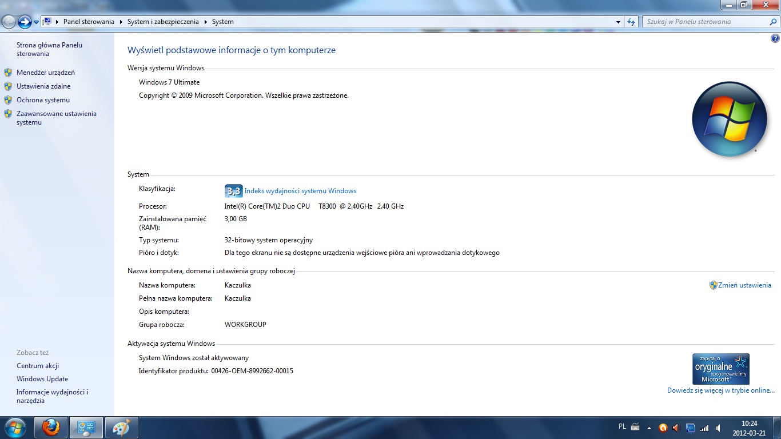This screenshot has height=439, width=781.
Task: Open 'Informacje wydajności i narzędzia'
Action: (52, 396)
